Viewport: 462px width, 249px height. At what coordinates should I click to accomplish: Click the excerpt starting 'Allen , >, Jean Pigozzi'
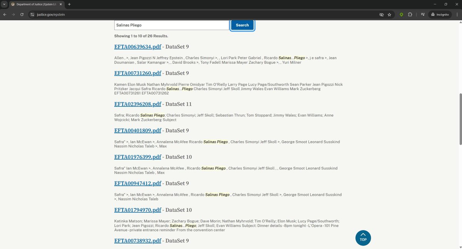[225, 60]
